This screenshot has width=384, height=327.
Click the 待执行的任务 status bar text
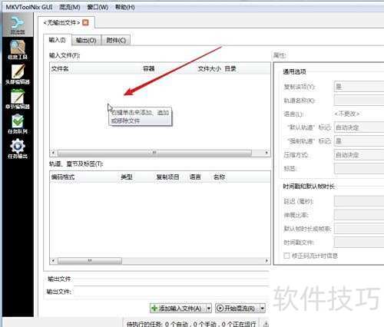pyautogui.click(x=191, y=324)
